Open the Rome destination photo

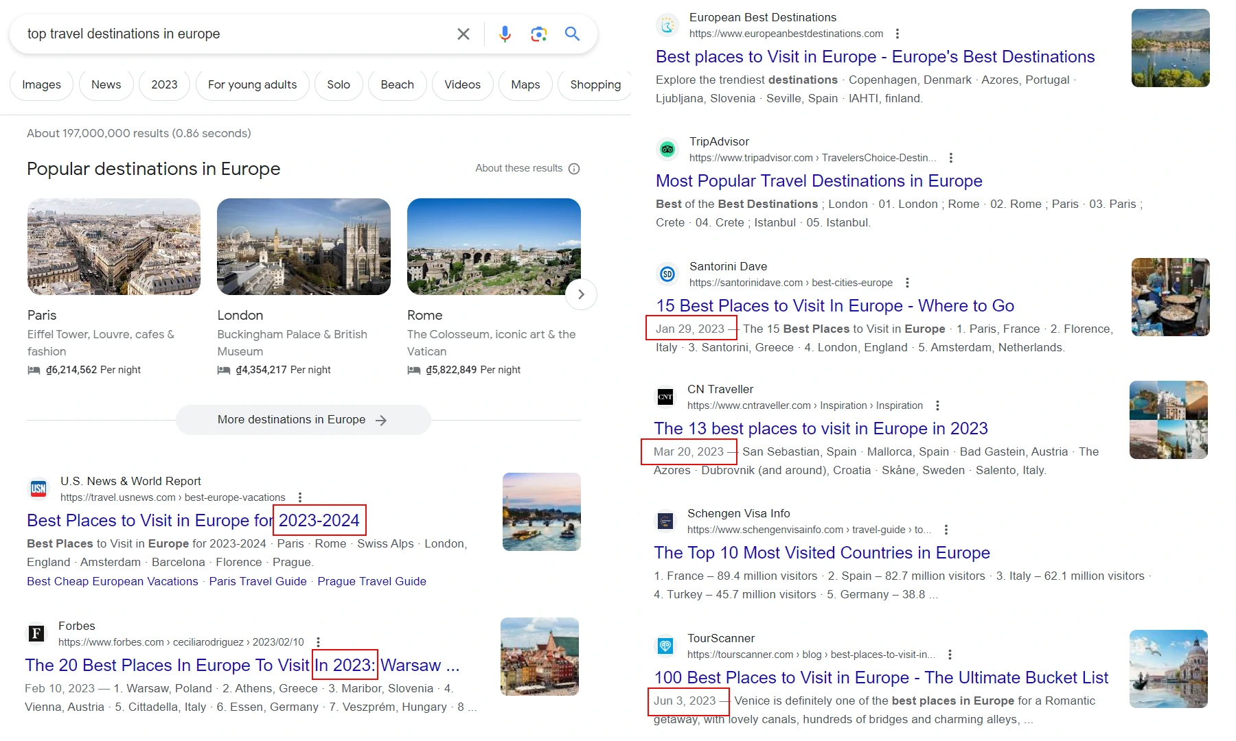[494, 247]
